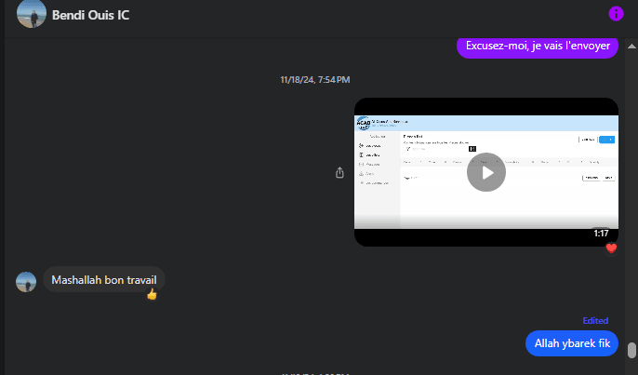Open the Bendi Ouis IC contact name
The image size is (638, 375).
pyautogui.click(x=90, y=15)
